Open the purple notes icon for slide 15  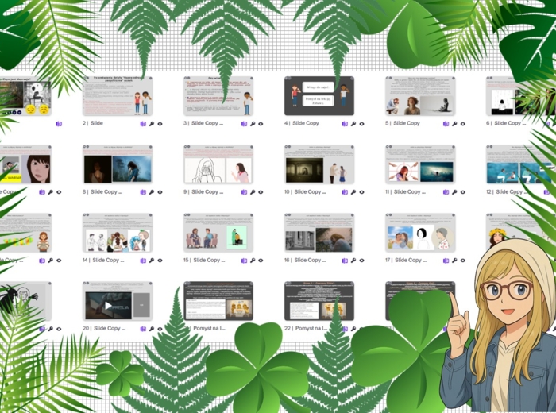[244, 261]
